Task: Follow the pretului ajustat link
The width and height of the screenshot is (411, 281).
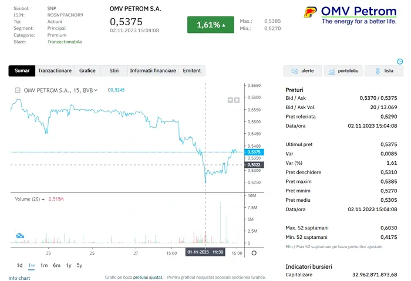Action: 148,277
